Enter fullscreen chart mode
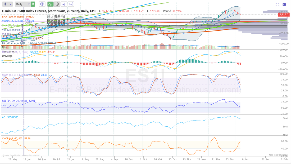The width and height of the screenshot is (291, 164). (x=278, y=5)
